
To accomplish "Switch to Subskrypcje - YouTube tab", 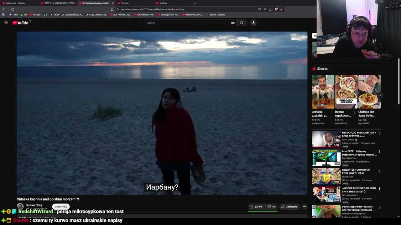I will pos(19,3).
